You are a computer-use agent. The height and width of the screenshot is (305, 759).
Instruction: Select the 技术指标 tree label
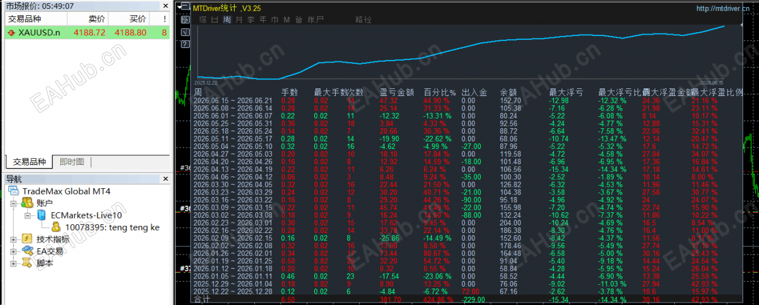(x=54, y=239)
